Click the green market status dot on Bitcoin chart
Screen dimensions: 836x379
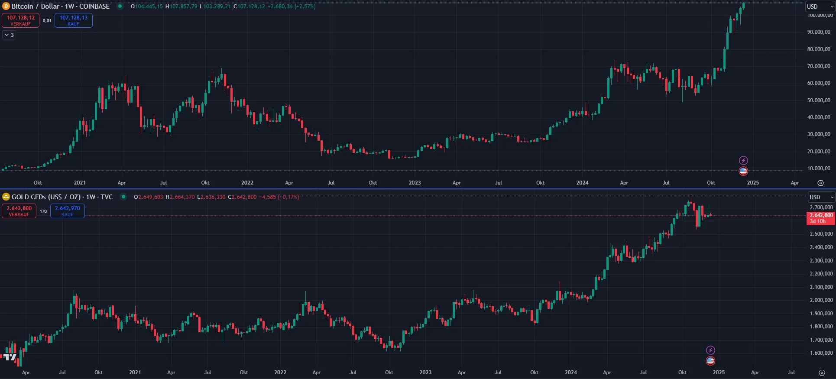click(120, 6)
